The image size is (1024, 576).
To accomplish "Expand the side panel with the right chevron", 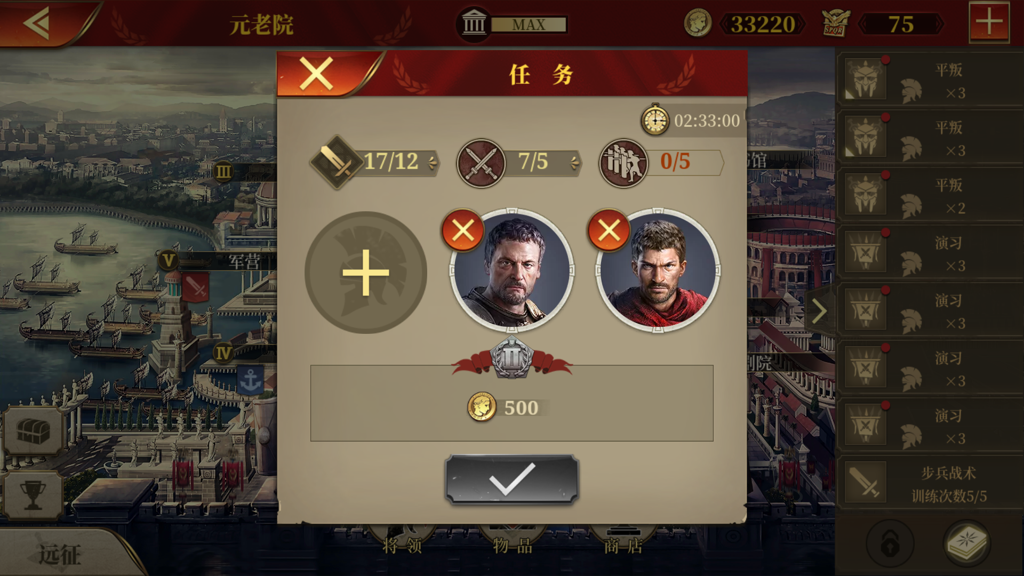I will click(x=819, y=311).
